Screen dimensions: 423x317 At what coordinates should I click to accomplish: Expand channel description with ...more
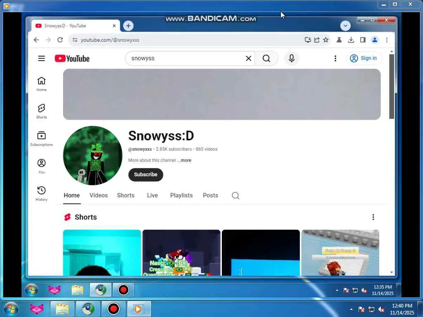pos(185,160)
